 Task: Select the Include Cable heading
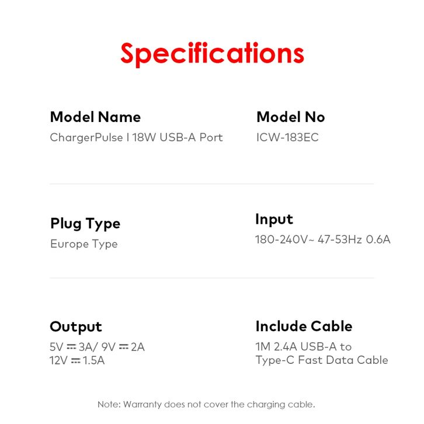tap(304, 326)
